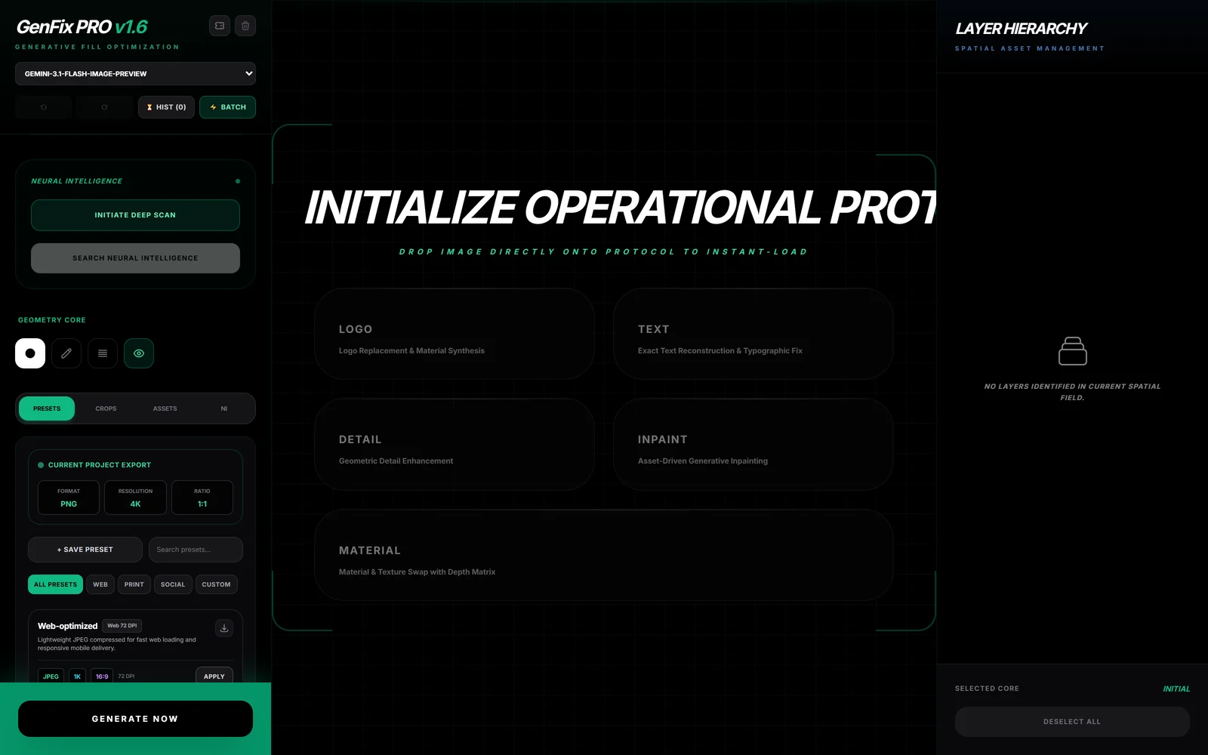Image resolution: width=1208 pixels, height=755 pixels.
Task: Open the BATCH processing mode
Action: click(227, 107)
